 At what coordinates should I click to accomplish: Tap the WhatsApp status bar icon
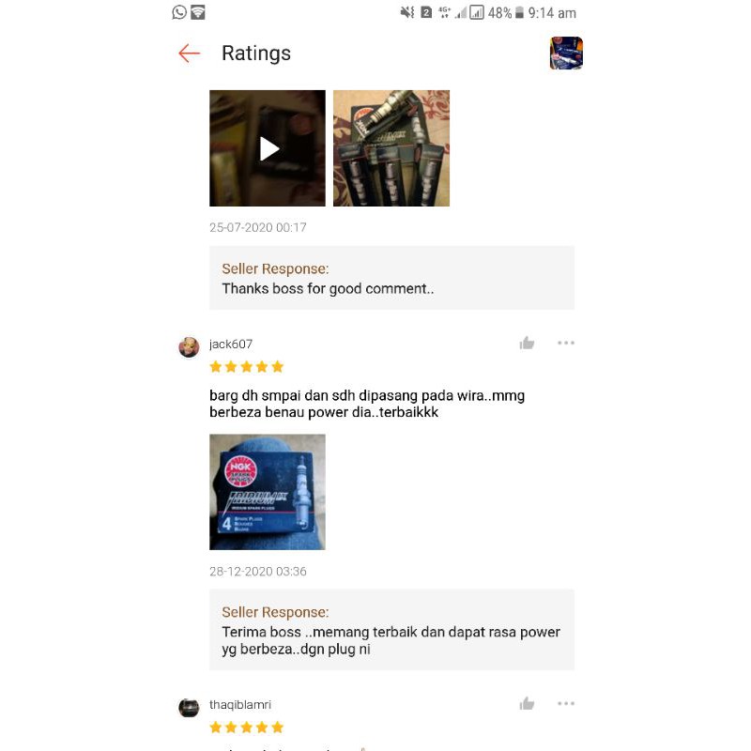click(x=179, y=12)
